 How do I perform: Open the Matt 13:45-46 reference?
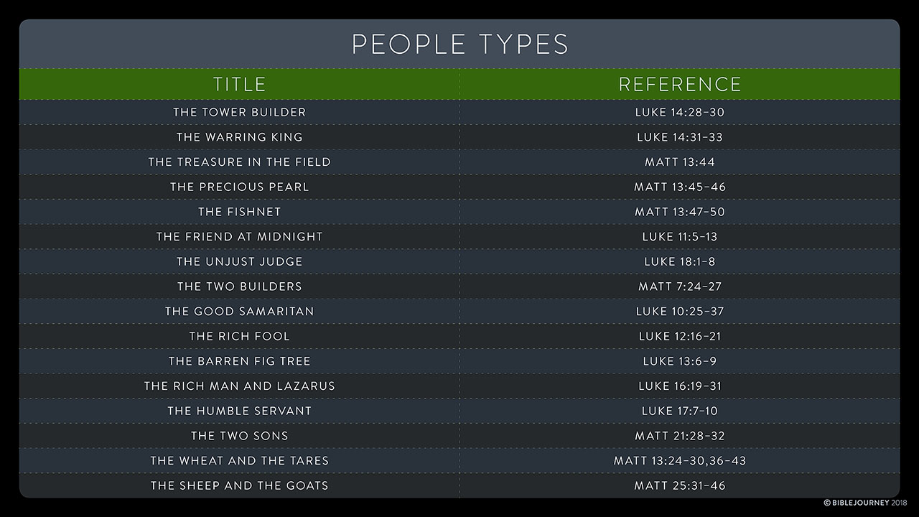[x=680, y=187]
